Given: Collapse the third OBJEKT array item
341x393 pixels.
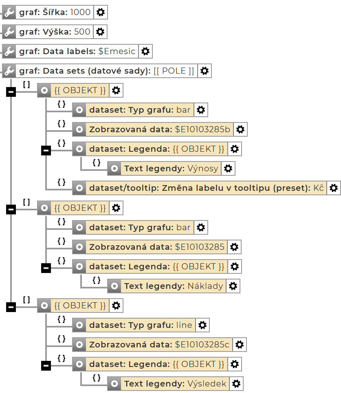Looking at the screenshot, I should coord(11,307).
